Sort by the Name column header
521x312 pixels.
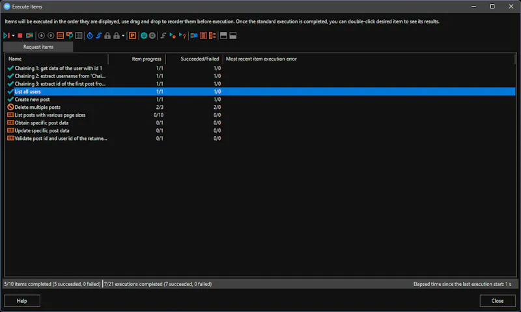tap(56, 59)
